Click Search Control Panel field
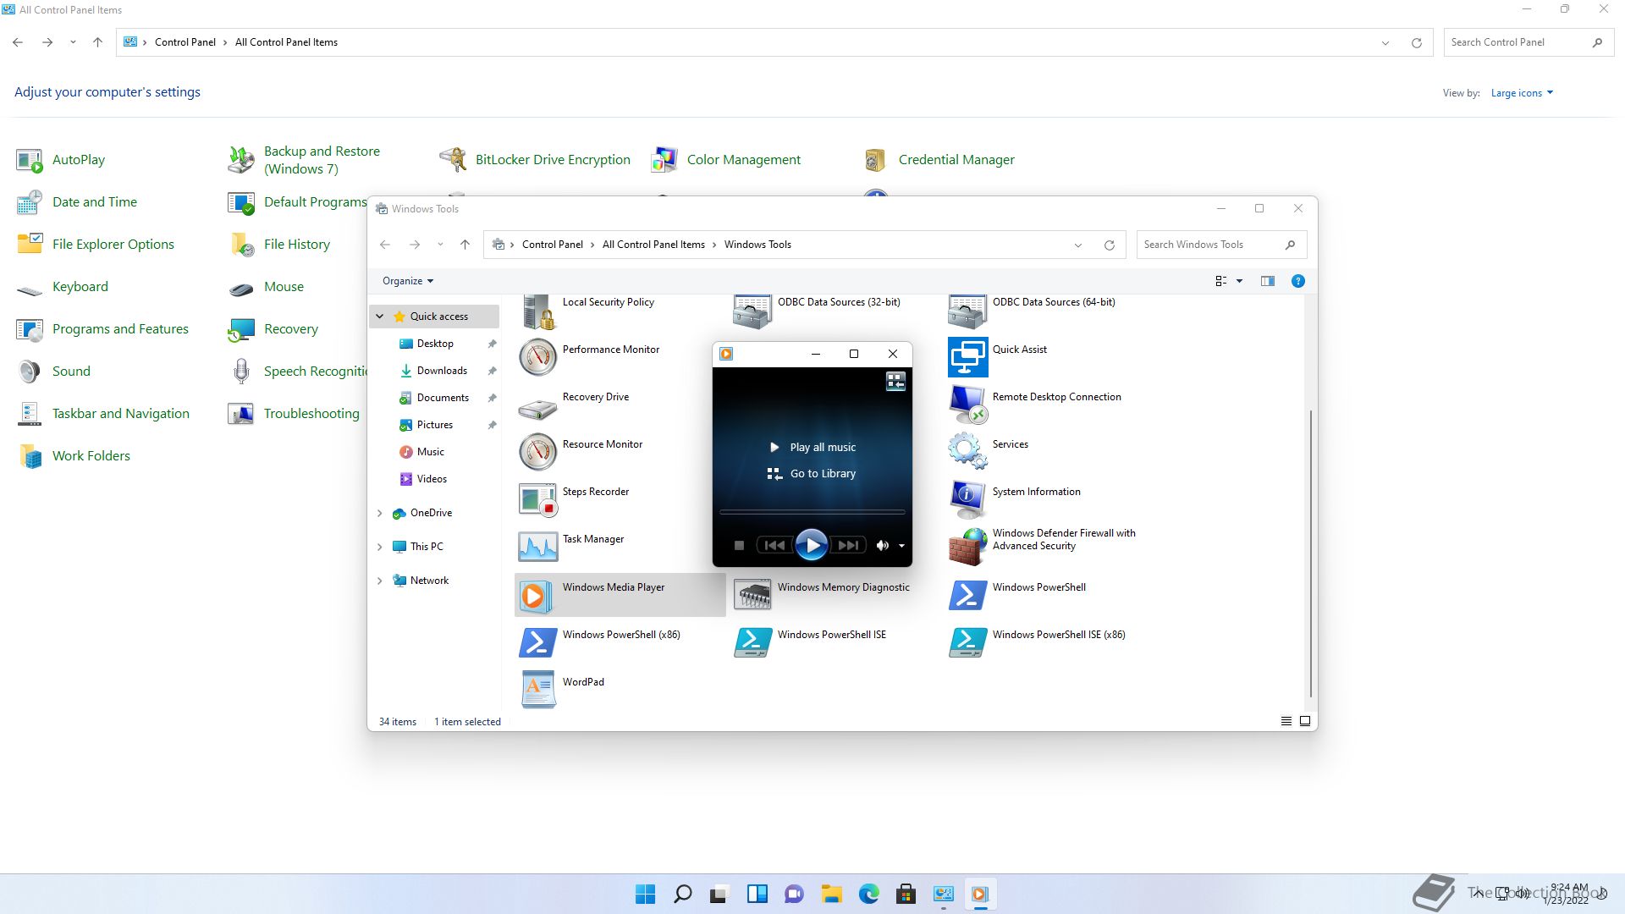The height and width of the screenshot is (914, 1625). click(x=1529, y=42)
